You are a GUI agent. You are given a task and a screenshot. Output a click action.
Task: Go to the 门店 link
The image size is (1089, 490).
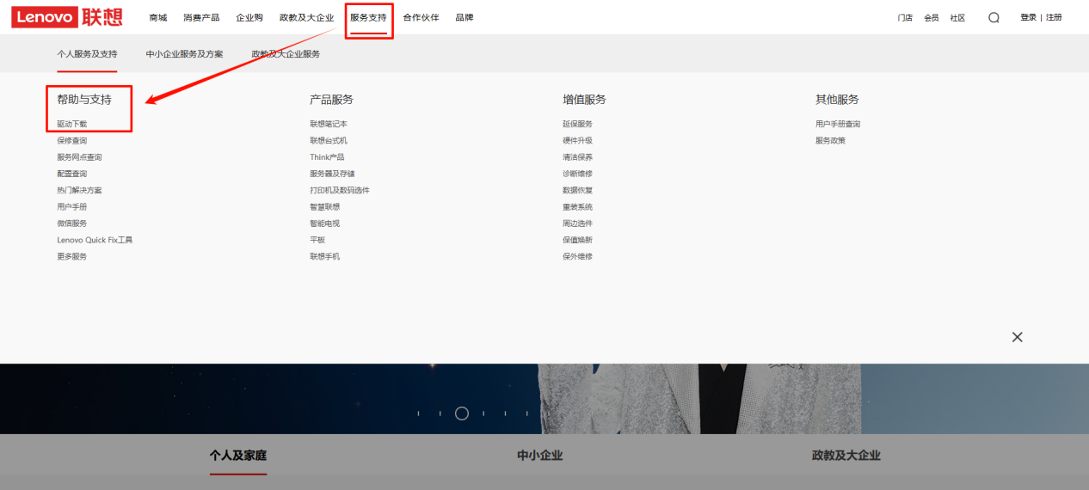point(905,17)
